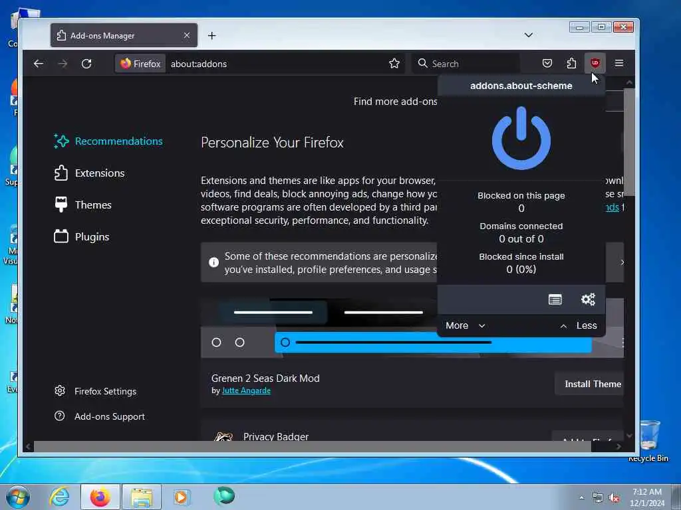Click the Extensions puzzle icon in the toolbar

pyautogui.click(x=571, y=63)
